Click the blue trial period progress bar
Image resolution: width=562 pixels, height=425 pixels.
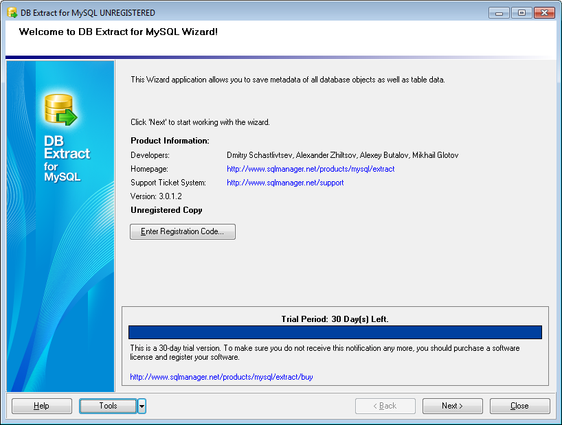point(335,332)
